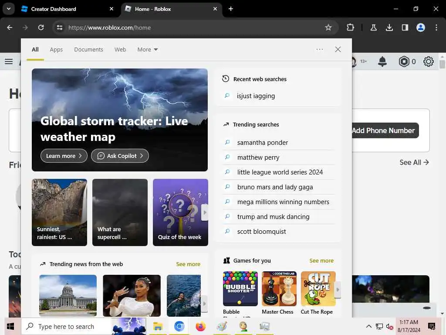Open the capitol building news thumbnail
Screen dimensions: 446x335
click(68, 296)
